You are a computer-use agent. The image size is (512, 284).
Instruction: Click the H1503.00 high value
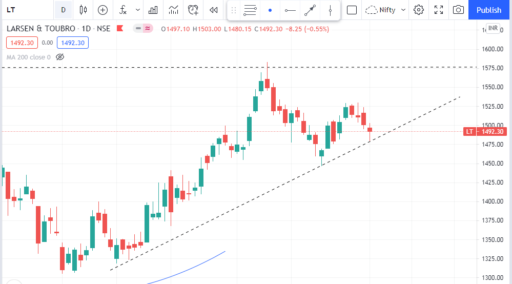207,29
